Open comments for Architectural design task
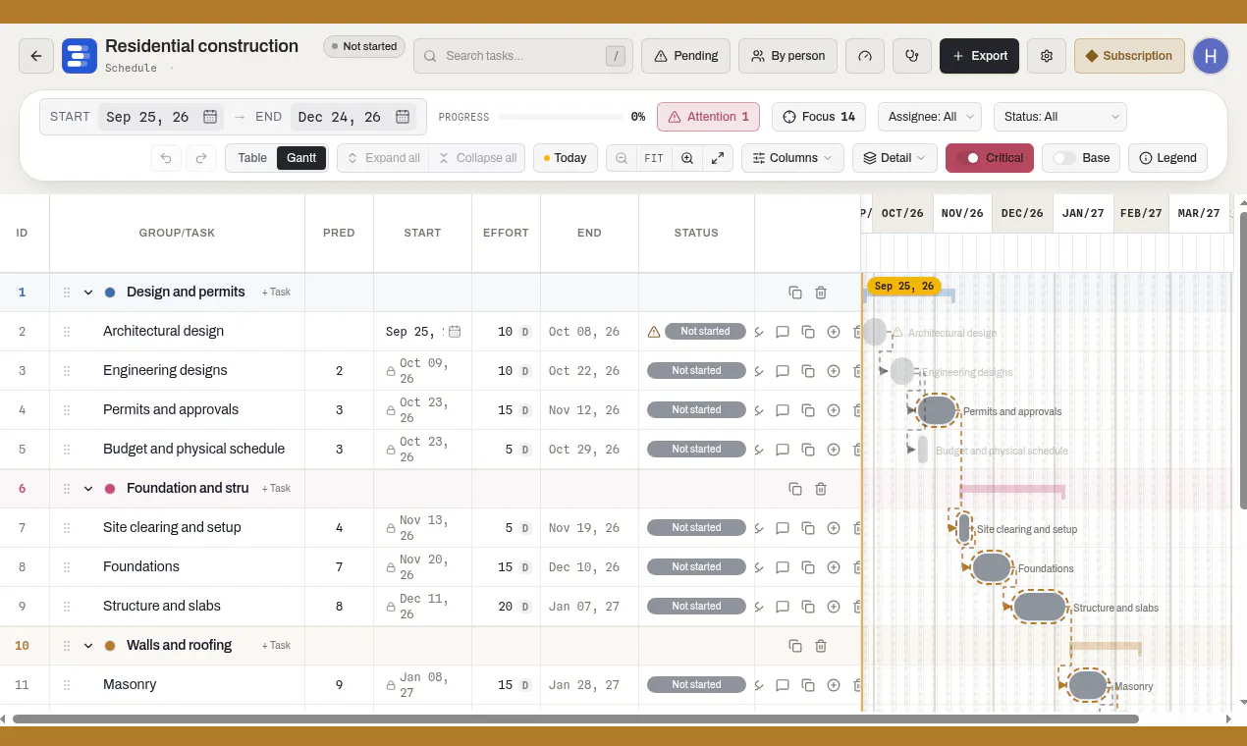Viewport: 1247px width, 746px height. pyautogui.click(x=783, y=332)
